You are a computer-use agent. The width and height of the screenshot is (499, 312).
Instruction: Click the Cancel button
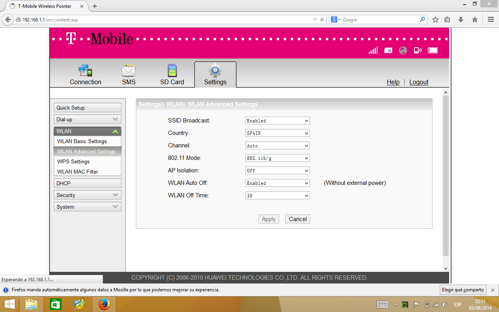tap(298, 219)
